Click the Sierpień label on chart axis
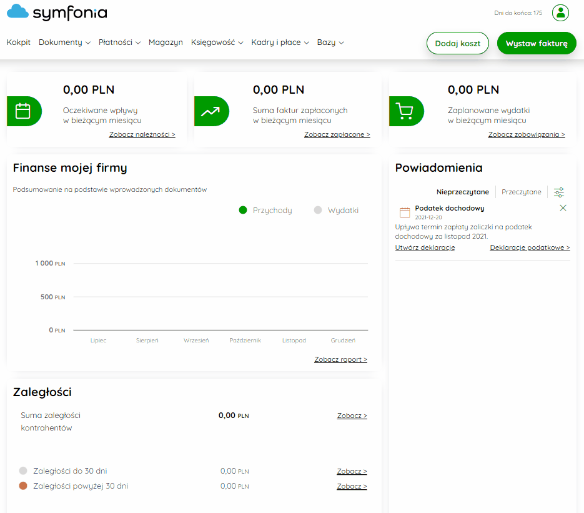The height and width of the screenshot is (513, 584). (x=147, y=341)
